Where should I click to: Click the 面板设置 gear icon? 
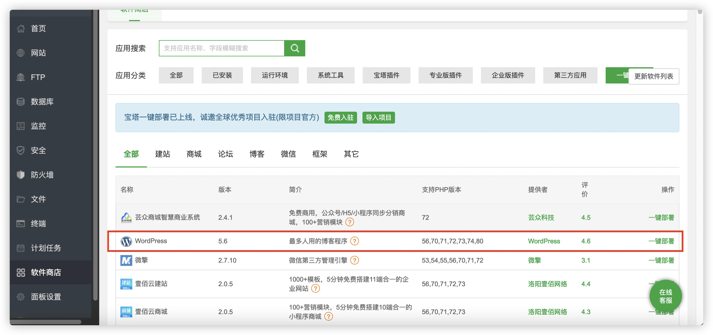click(21, 297)
